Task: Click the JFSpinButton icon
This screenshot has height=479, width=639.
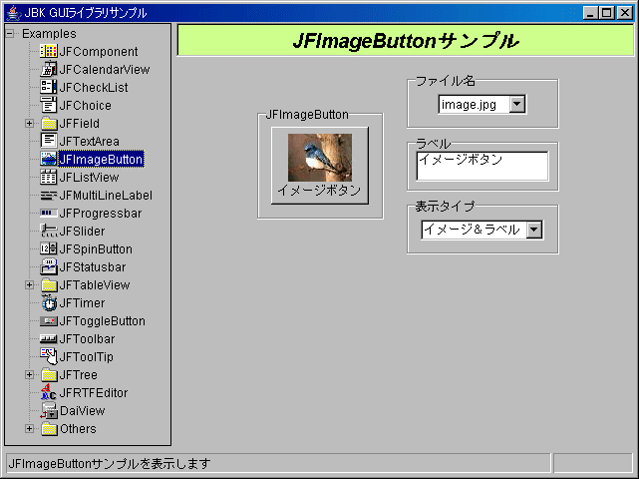Action: [x=49, y=248]
